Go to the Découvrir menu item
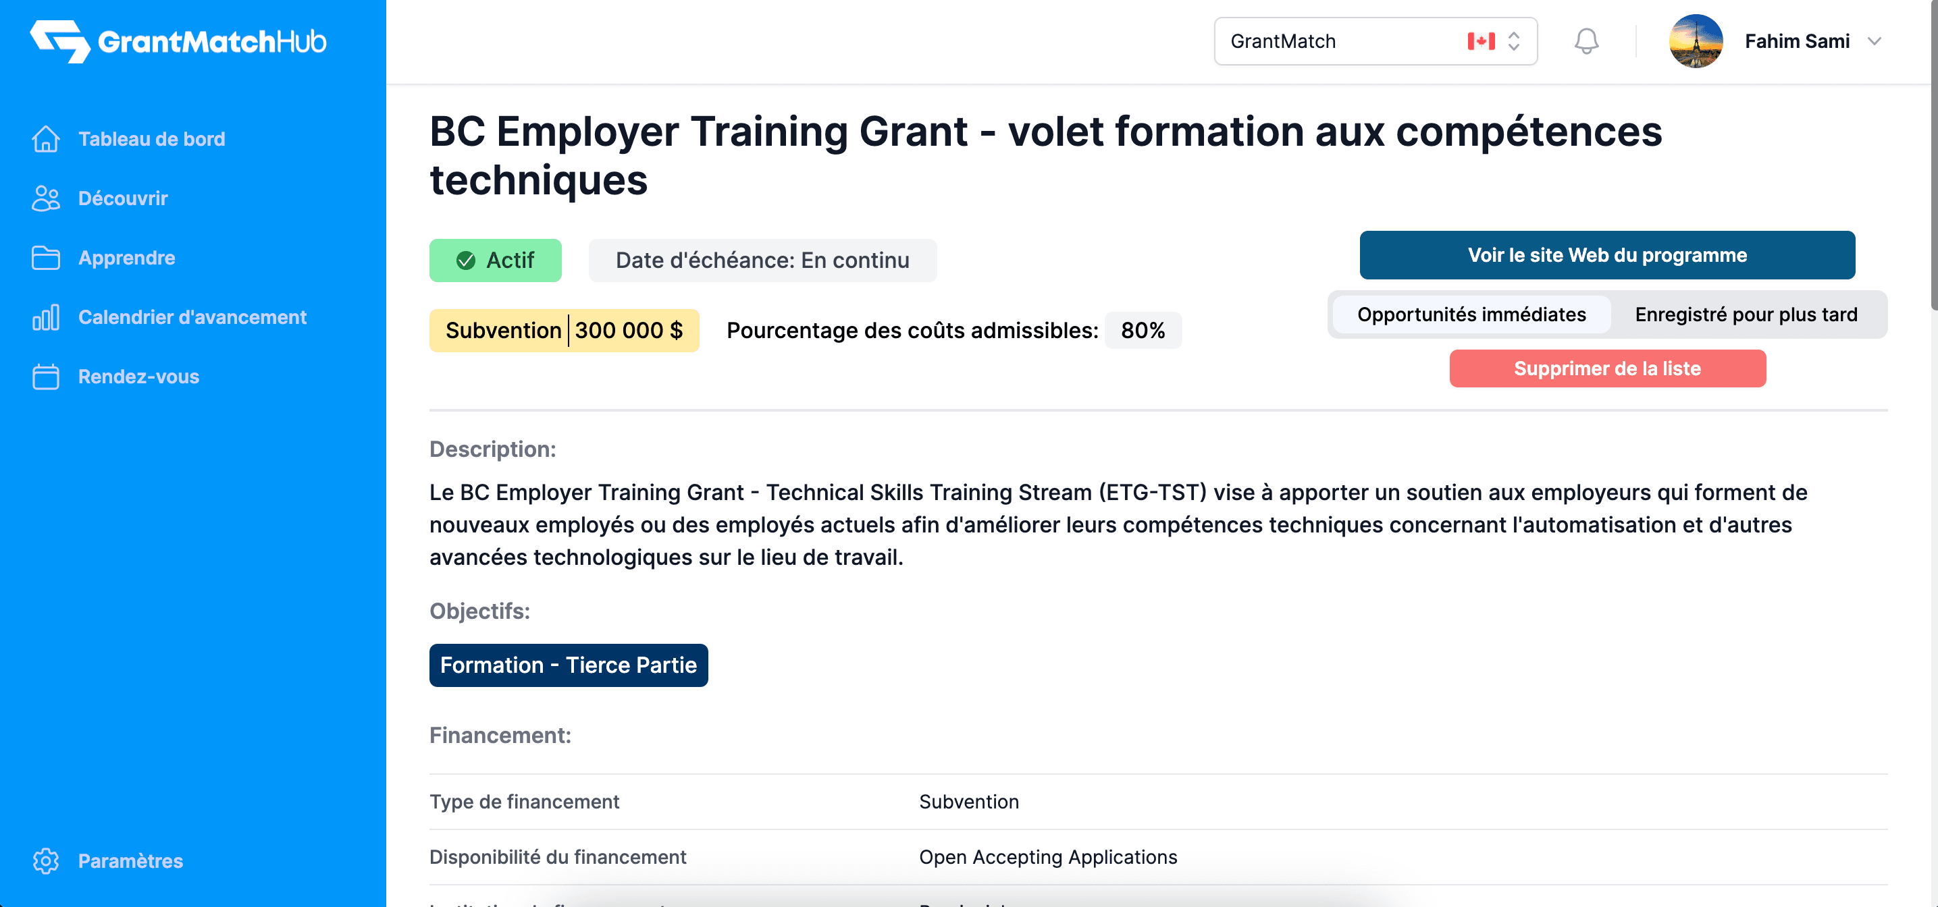The width and height of the screenshot is (1938, 907). 123,198
